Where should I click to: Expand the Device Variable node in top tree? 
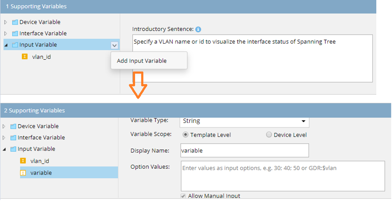pyautogui.click(x=6, y=22)
